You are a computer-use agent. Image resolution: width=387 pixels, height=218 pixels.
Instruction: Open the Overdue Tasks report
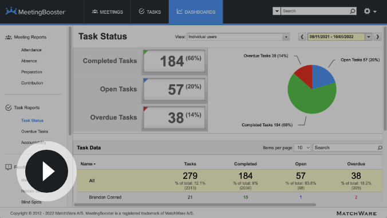pos(34,131)
